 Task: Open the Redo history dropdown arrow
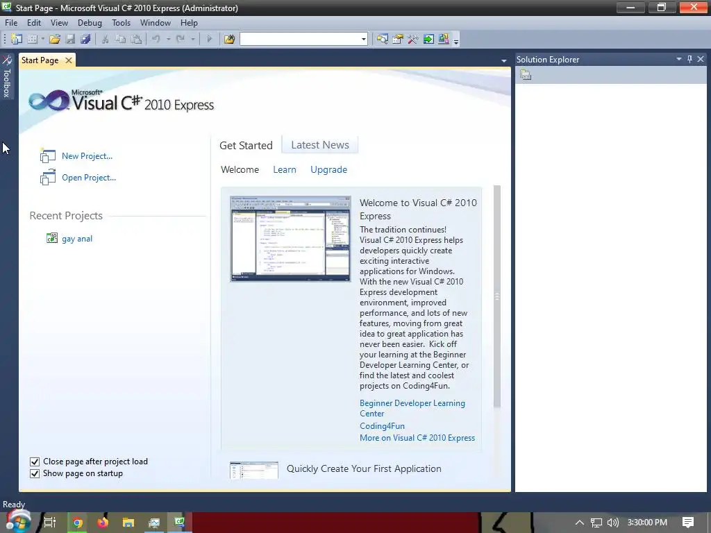(193, 40)
